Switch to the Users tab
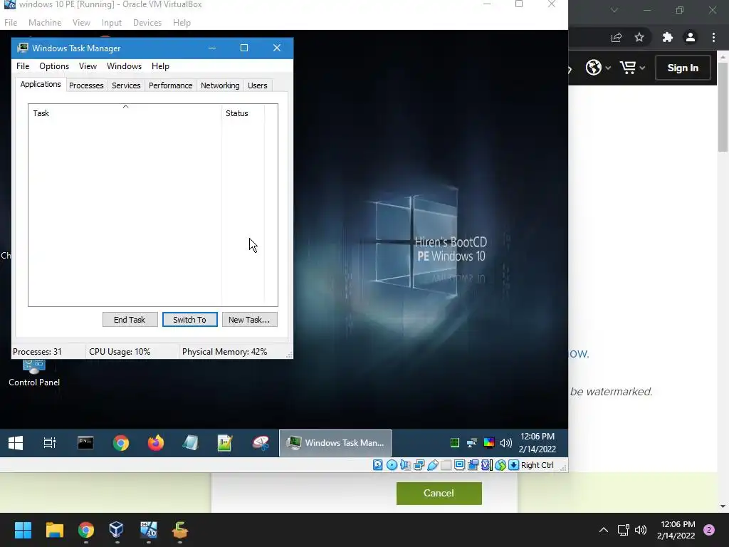Image resolution: width=729 pixels, height=547 pixels. pos(258,85)
